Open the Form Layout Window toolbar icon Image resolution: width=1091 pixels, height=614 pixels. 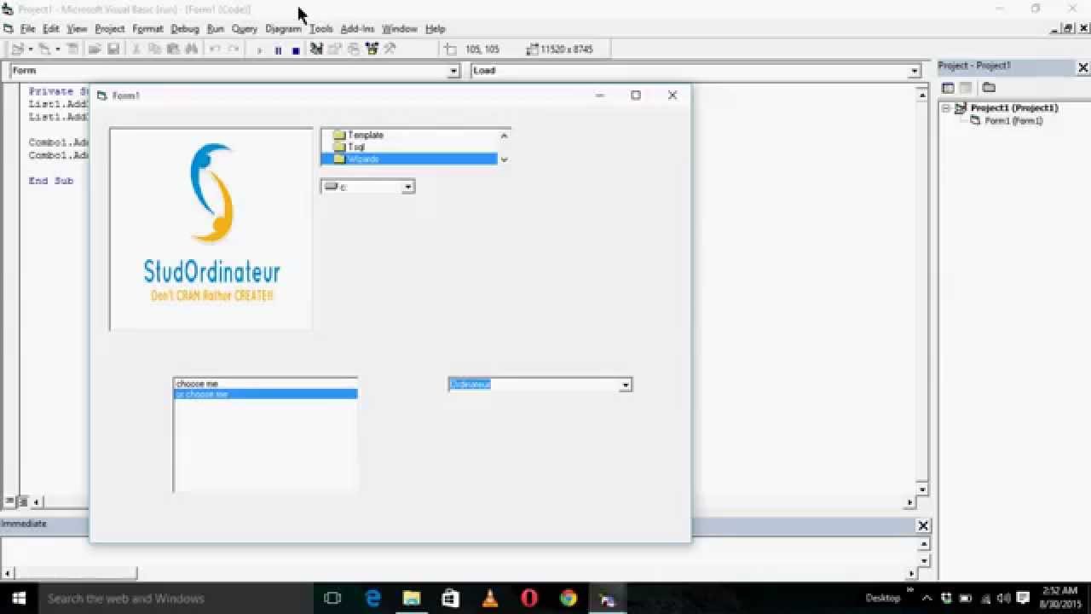click(x=353, y=49)
